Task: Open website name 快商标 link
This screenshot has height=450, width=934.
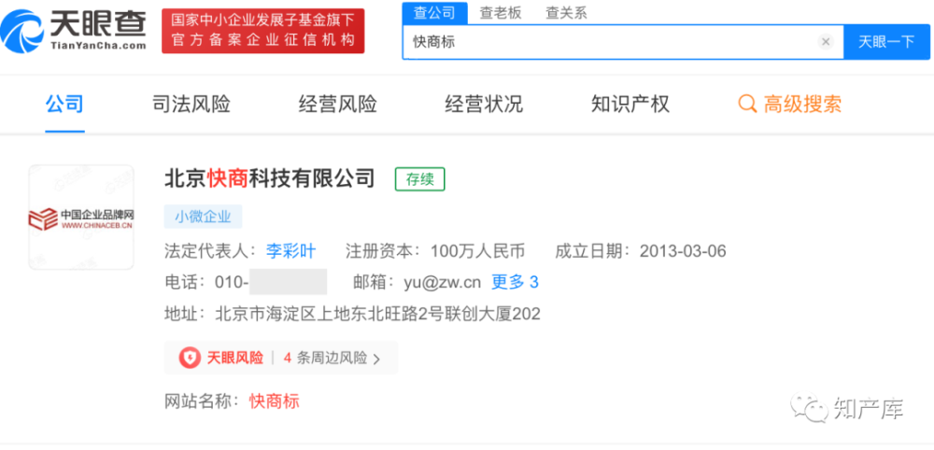Action: pyautogui.click(x=275, y=401)
